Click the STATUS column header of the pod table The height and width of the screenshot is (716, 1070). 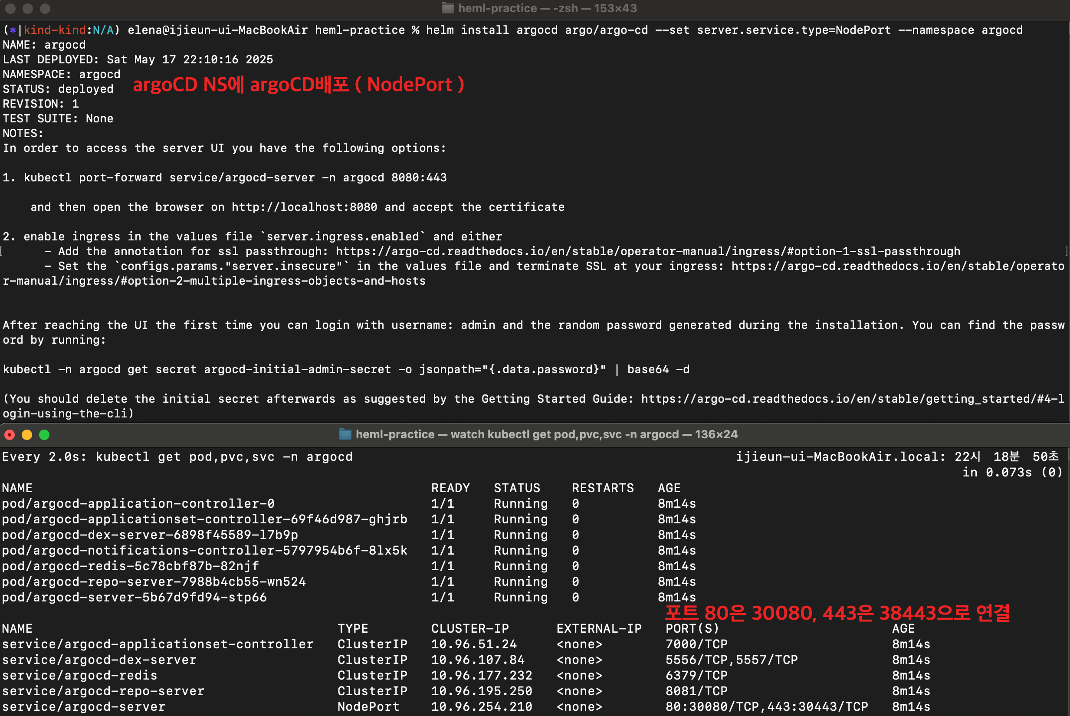tap(517, 488)
